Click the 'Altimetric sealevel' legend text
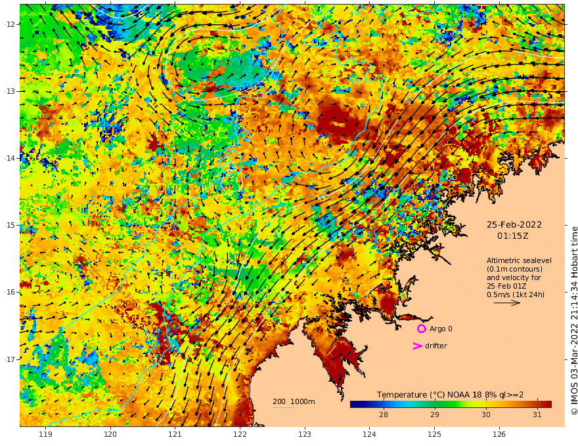 519,260
